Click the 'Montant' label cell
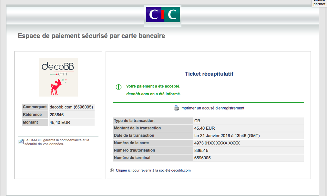 [35, 122]
